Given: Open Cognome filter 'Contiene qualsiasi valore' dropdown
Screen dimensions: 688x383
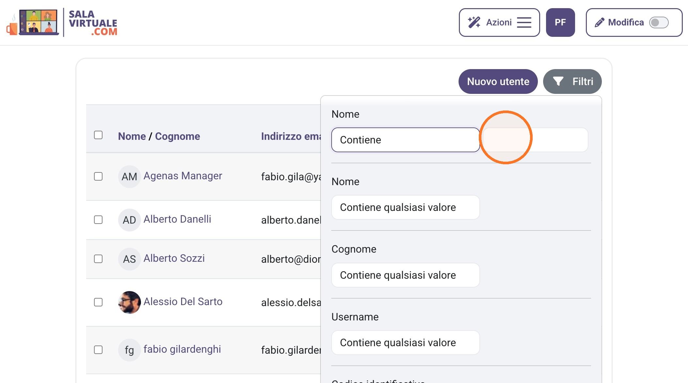Looking at the screenshot, I should coord(405,275).
